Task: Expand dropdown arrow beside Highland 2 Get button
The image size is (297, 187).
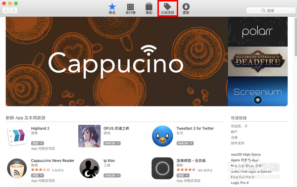Action: click(42, 143)
